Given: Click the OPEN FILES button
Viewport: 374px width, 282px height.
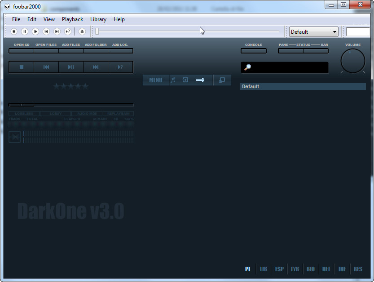Looking at the screenshot, I should [46, 51].
